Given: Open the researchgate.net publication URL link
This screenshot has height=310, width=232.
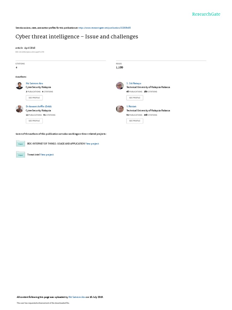Looking at the screenshot, I should [105, 28].
